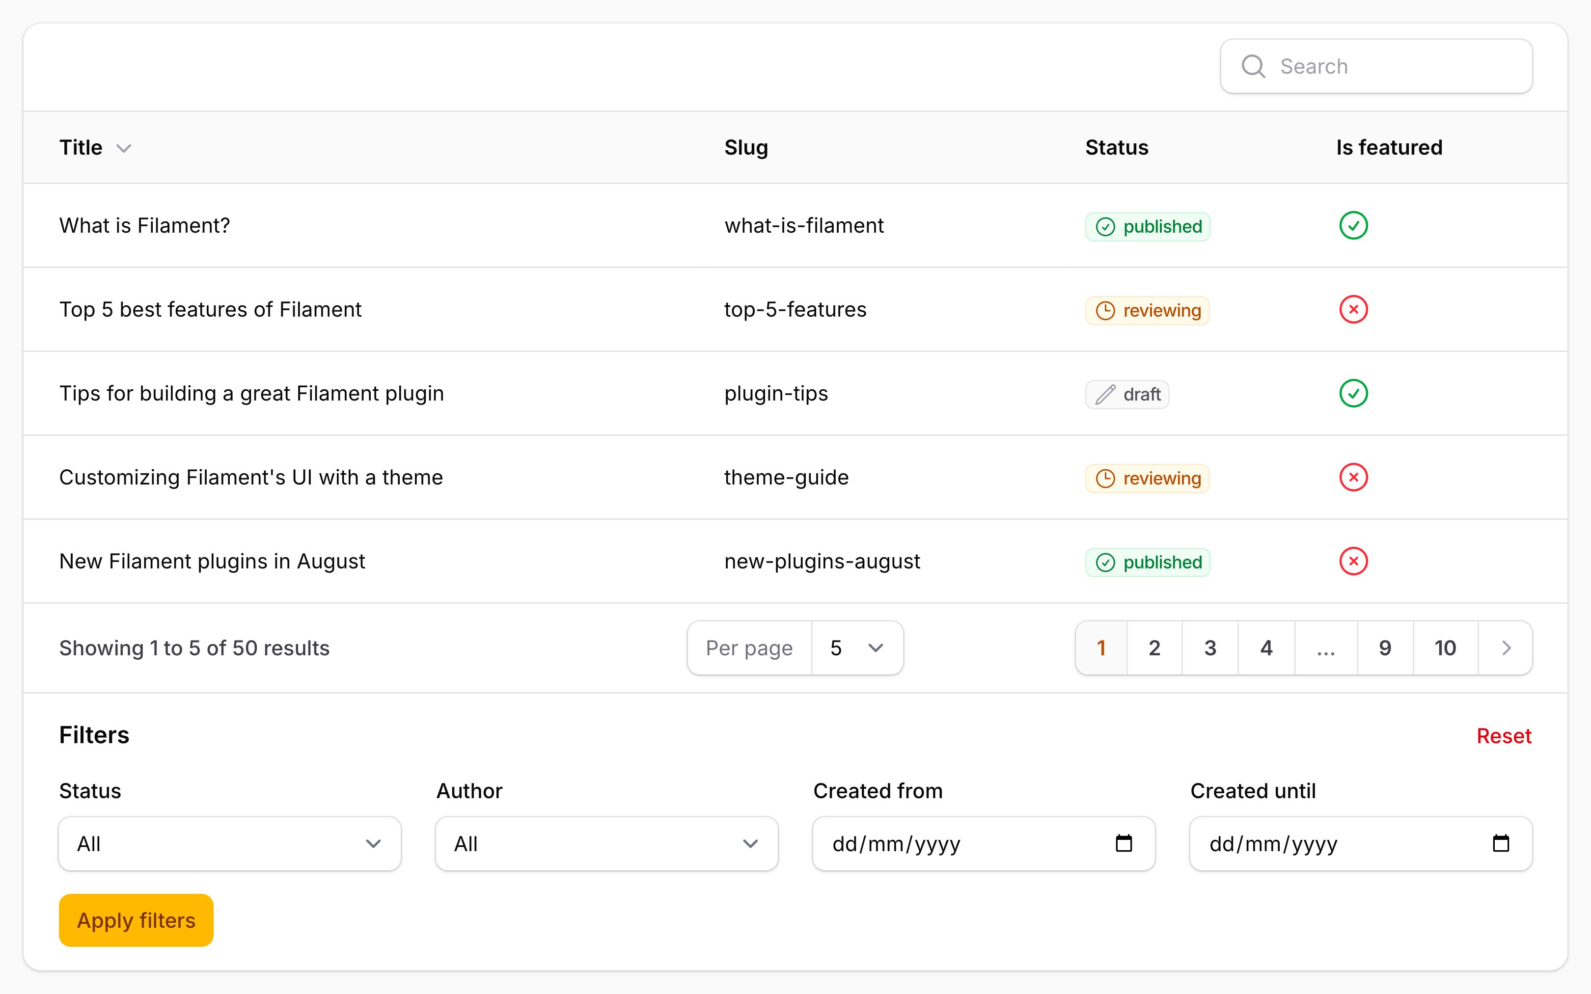This screenshot has height=994, width=1591.
Task: Open calendar picker icon in Created from
Action: pyautogui.click(x=1124, y=843)
